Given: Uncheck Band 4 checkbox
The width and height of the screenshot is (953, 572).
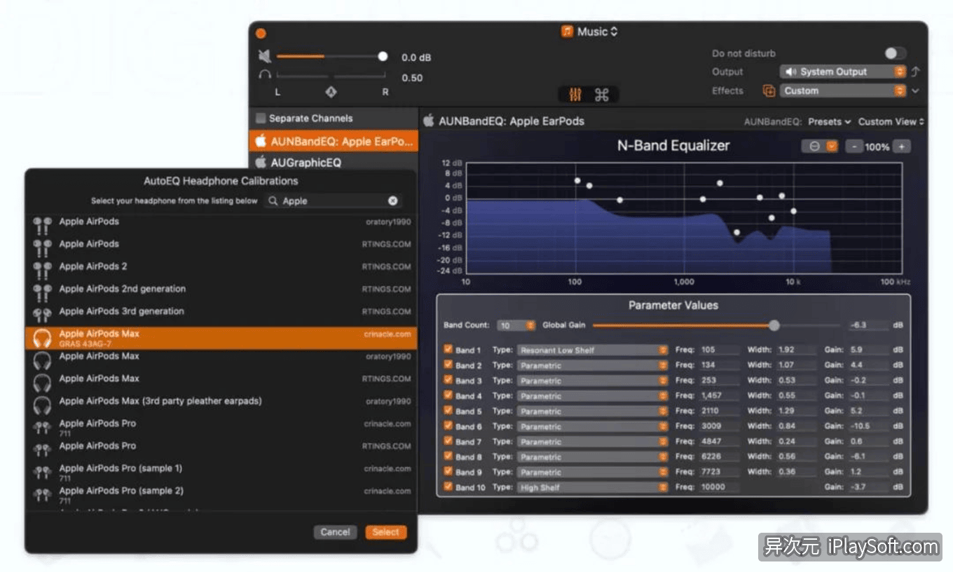Looking at the screenshot, I should pyautogui.click(x=448, y=395).
